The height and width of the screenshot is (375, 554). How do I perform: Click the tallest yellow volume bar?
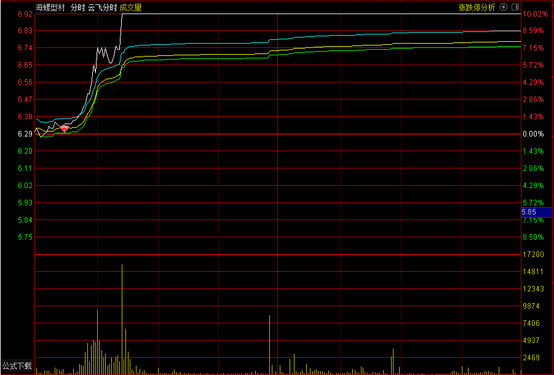click(x=122, y=319)
